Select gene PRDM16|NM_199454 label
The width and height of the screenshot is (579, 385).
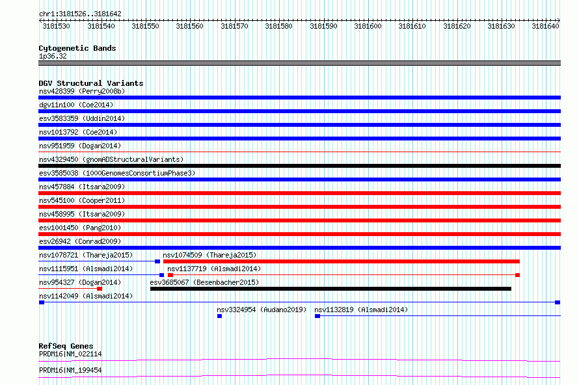(70, 370)
